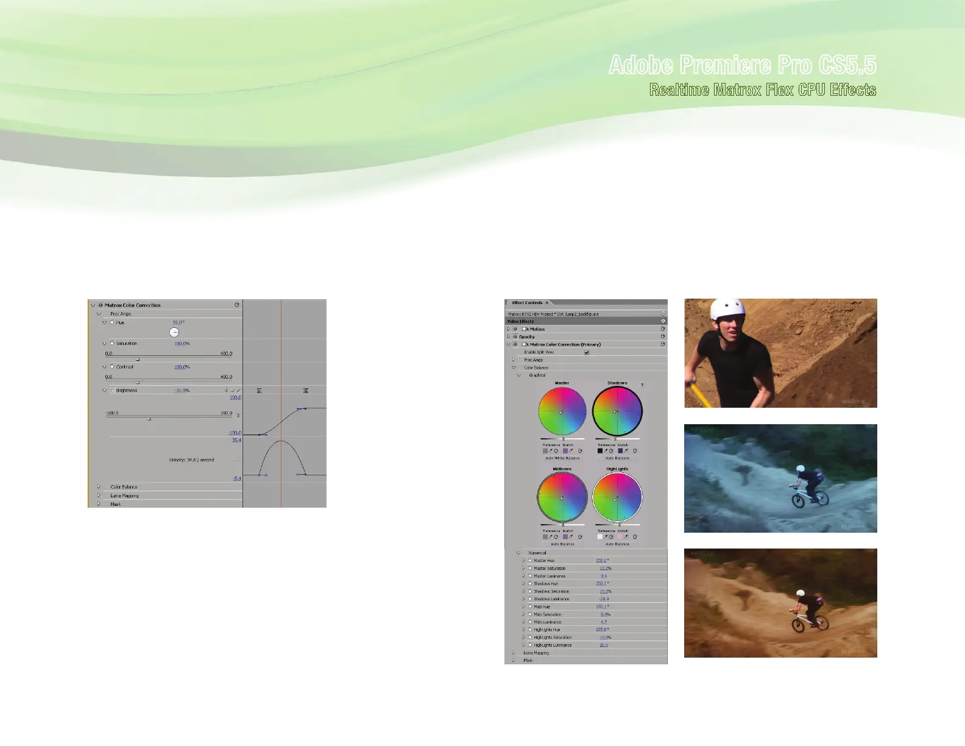Viewport: 965px width, 746px height.
Task: Click the Master Hue value field
Action: coord(603,561)
